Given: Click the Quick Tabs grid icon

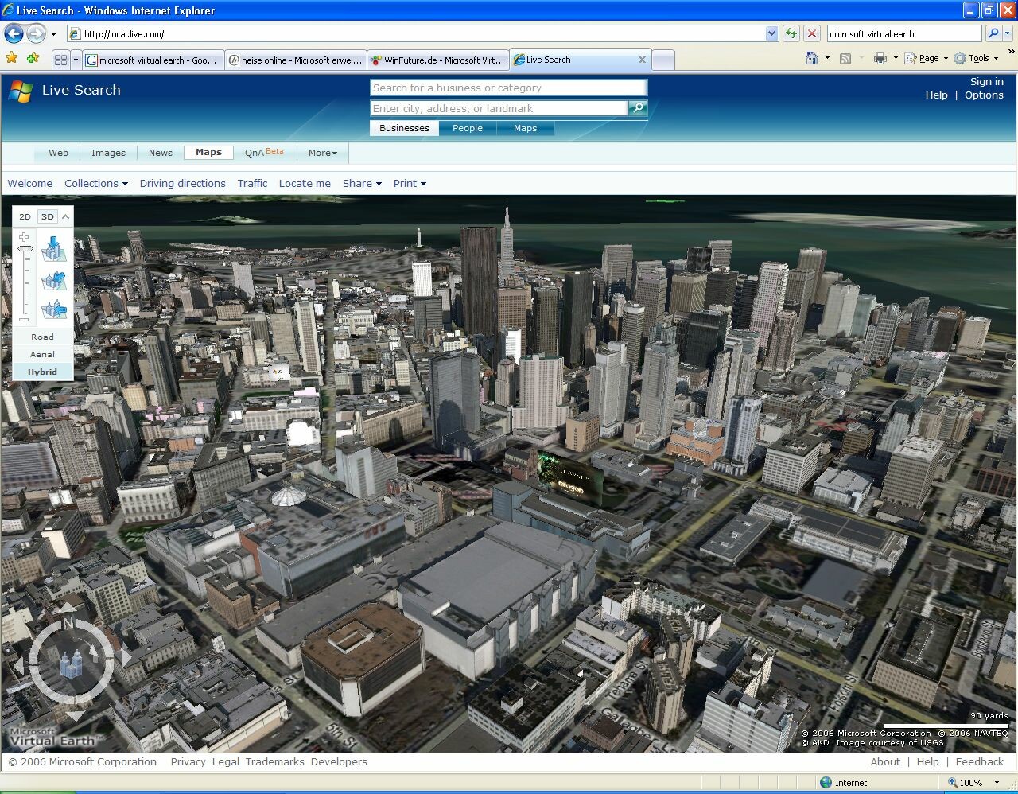Looking at the screenshot, I should point(60,60).
